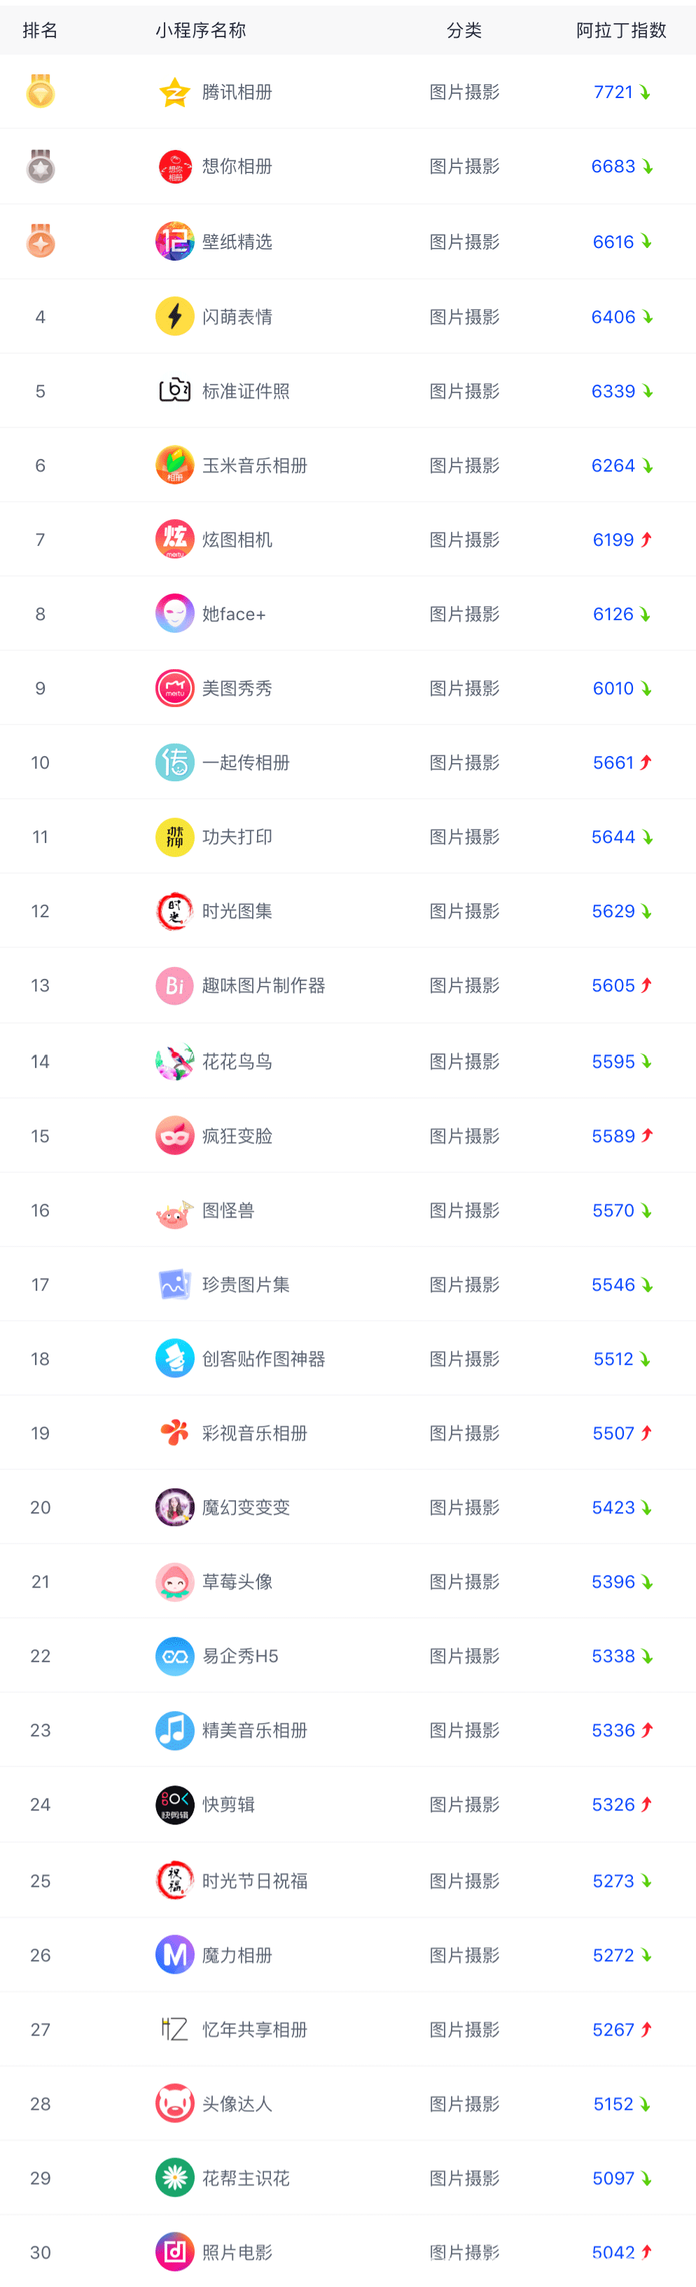Image resolution: width=696 pixels, height=2287 pixels.
Task: Click the 阿拉丁指数 column header
Action: coord(620,30)
